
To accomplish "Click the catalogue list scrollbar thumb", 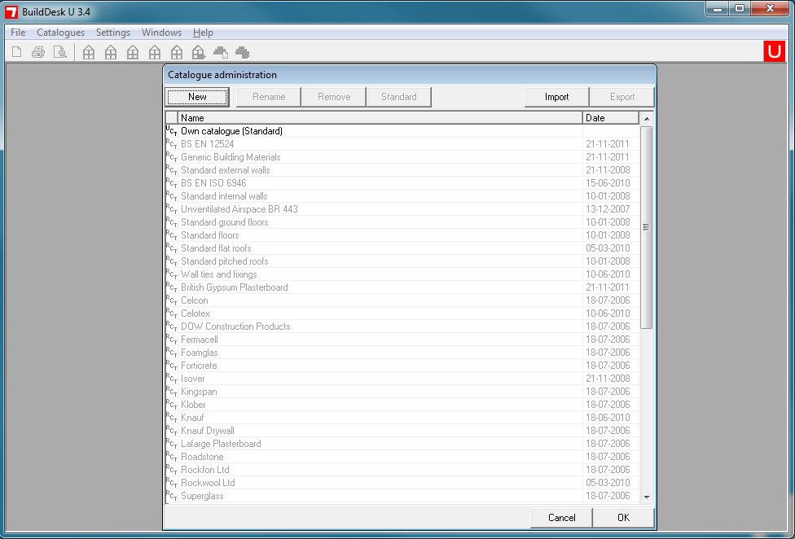I will click(647, 227).
